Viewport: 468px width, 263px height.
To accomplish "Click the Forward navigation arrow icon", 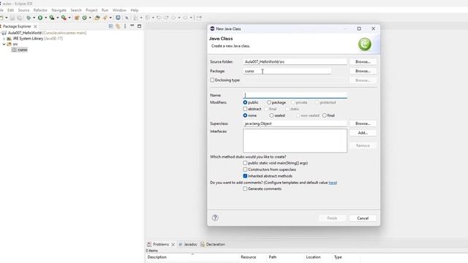I will tap(185, 18).
